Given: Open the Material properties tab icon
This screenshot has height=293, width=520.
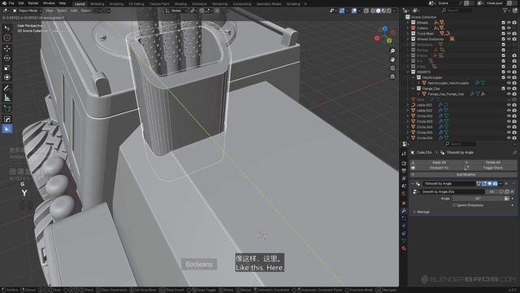Looking at the screenshot, I should 404,248.
